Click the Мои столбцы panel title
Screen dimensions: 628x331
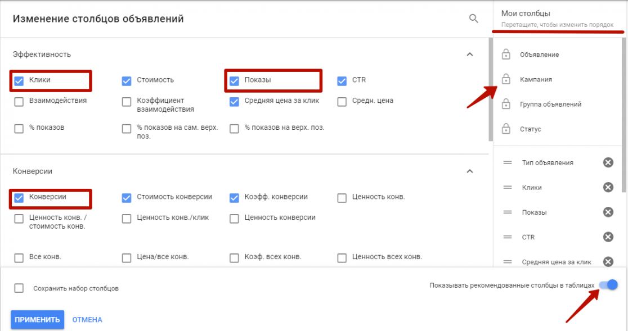[526, 13]
